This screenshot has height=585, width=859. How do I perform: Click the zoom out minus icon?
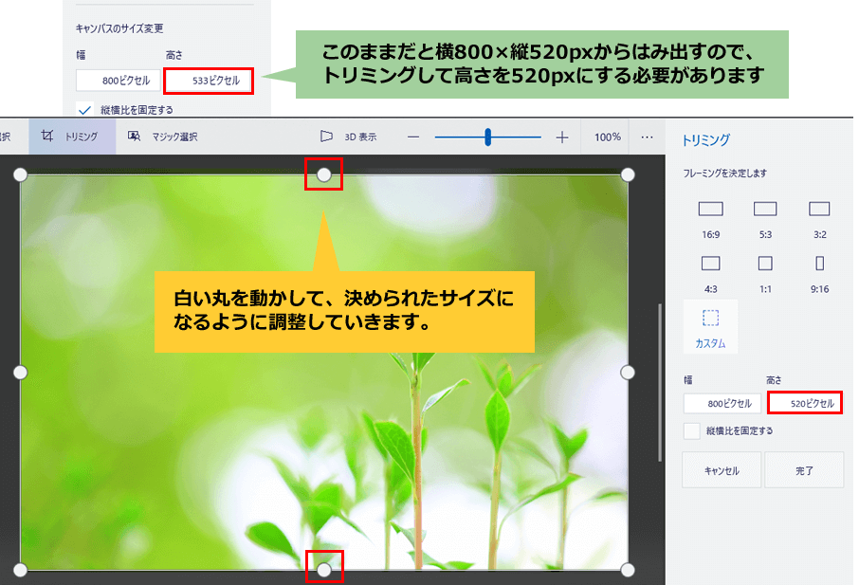tap(413, 137)
